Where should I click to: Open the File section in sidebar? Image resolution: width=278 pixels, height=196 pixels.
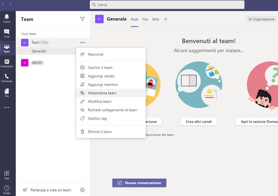click(x=7, y=93)
